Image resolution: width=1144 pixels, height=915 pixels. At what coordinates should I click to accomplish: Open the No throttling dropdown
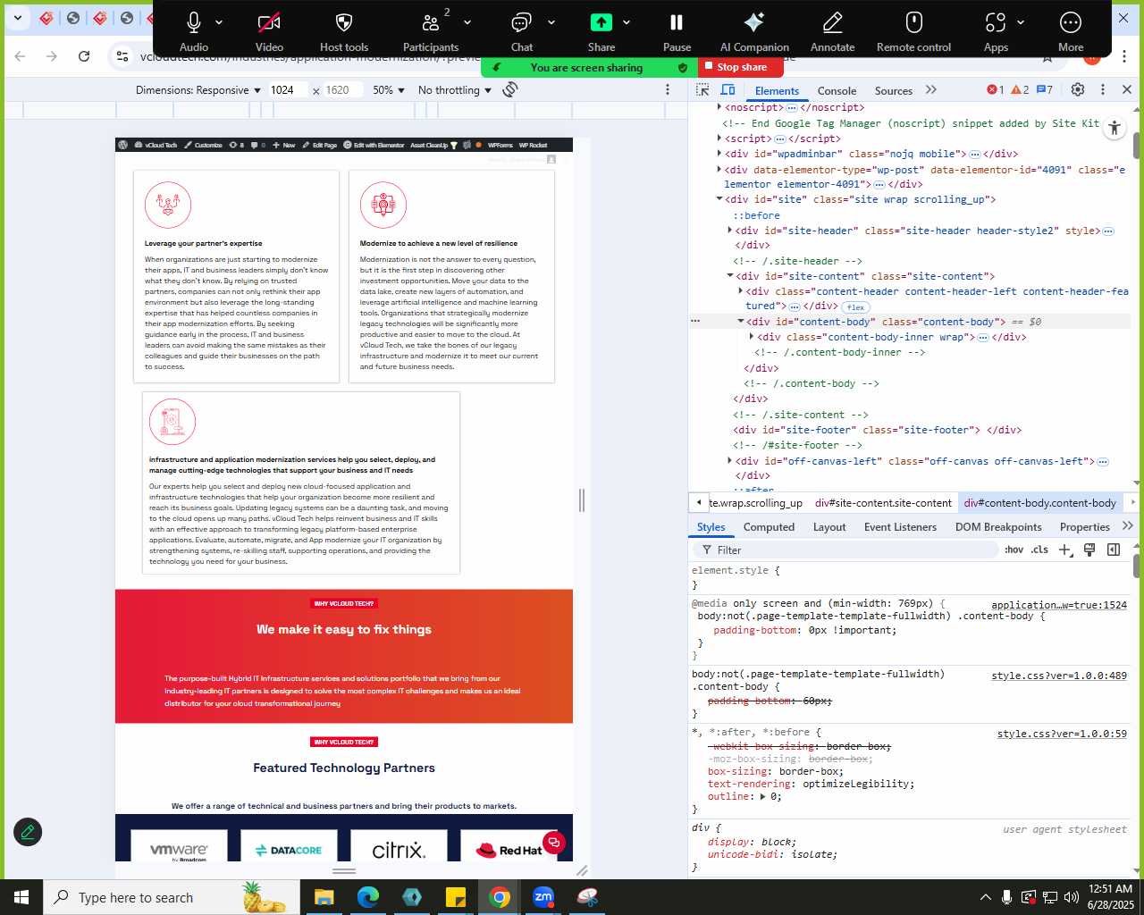click(455, 90)
